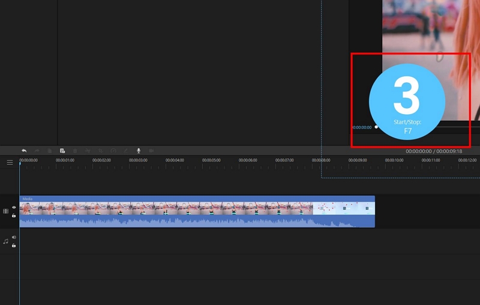The width and height of the screenshot is (480, 305).
Task: Click the clip's audio waveform
Action: coord(197,221)
